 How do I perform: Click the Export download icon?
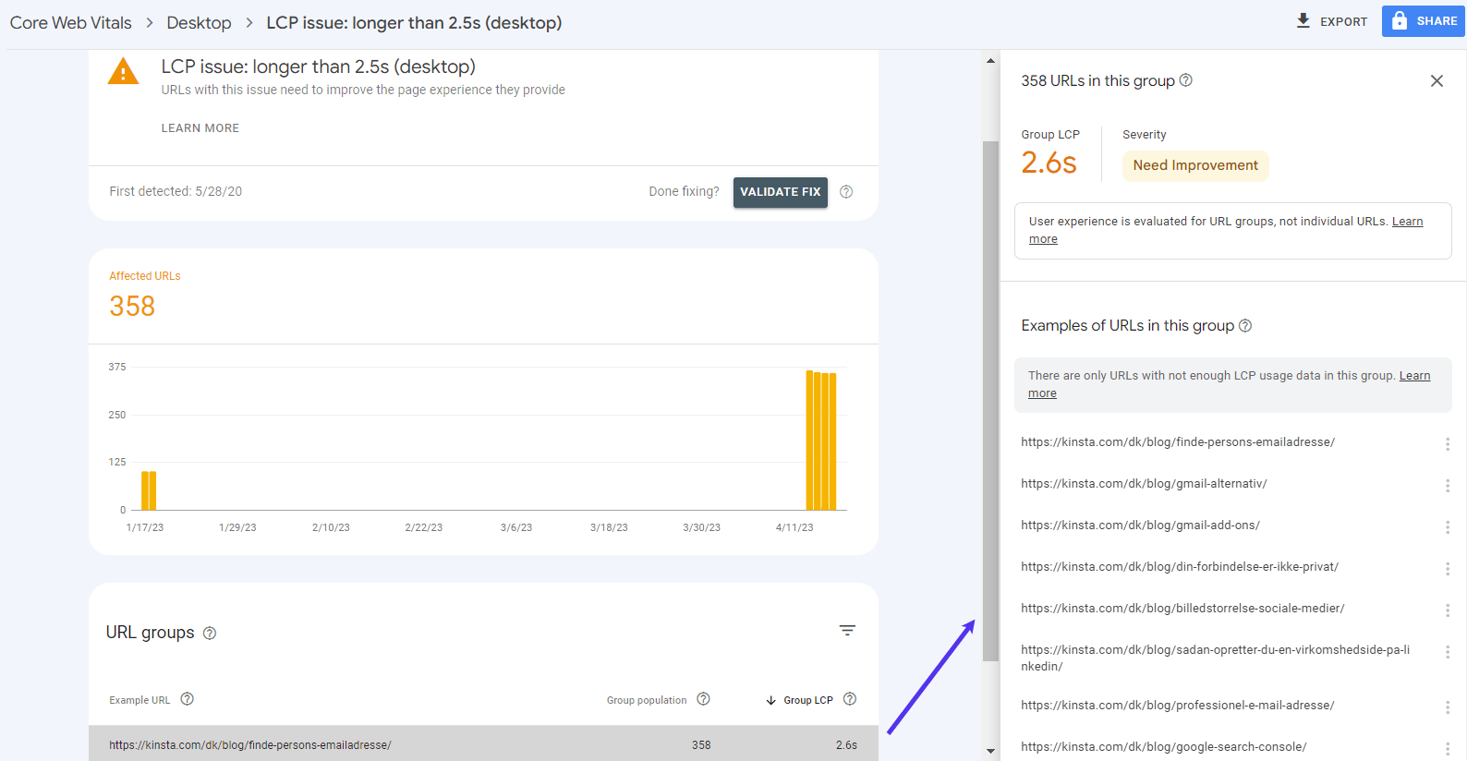[x=1303, y=20]
